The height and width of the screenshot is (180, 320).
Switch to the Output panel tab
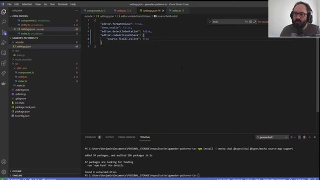pos(109,137)
